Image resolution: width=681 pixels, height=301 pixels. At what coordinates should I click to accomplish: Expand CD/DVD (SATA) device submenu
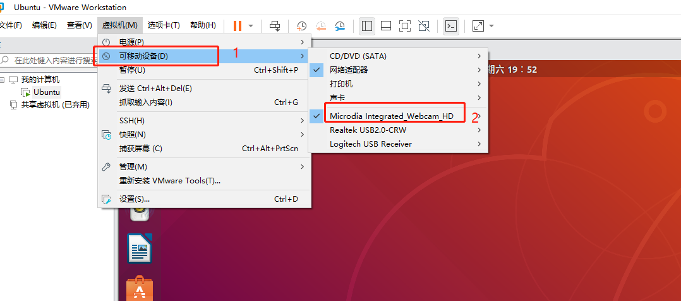398,56
